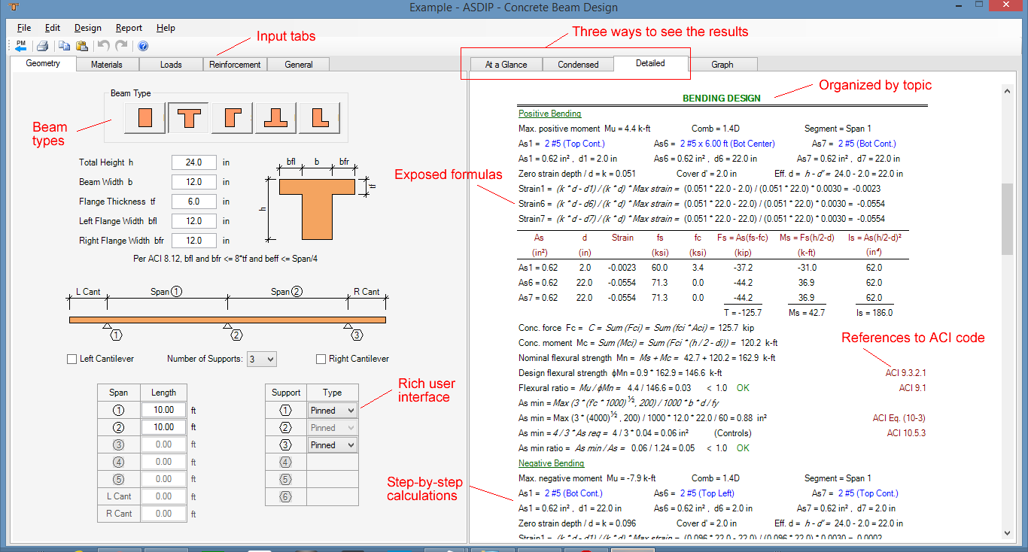Click the ACI 10.5.3 reference text

[906, 433]
